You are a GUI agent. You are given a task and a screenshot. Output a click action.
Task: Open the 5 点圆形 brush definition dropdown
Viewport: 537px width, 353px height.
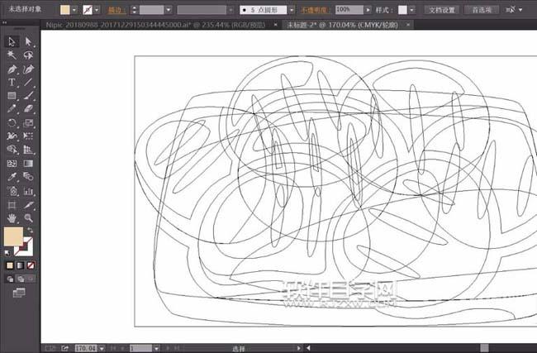pos(292,10)
